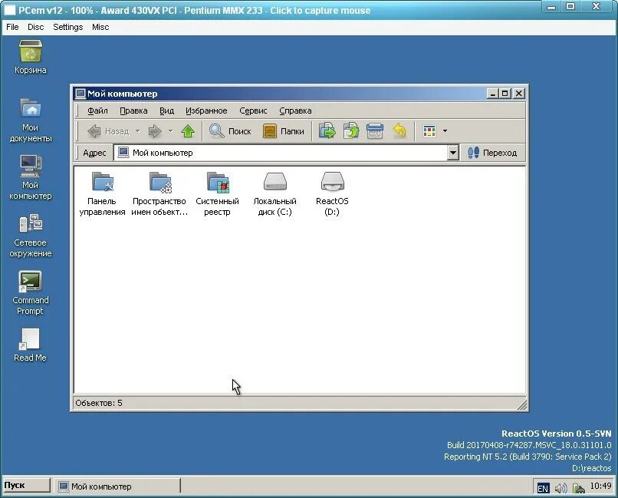The height and width of the screenshot is (498, 618).
Task: Select the Пространство имен объектов icon
Action: pyautogui.click(x=159, y=194)
